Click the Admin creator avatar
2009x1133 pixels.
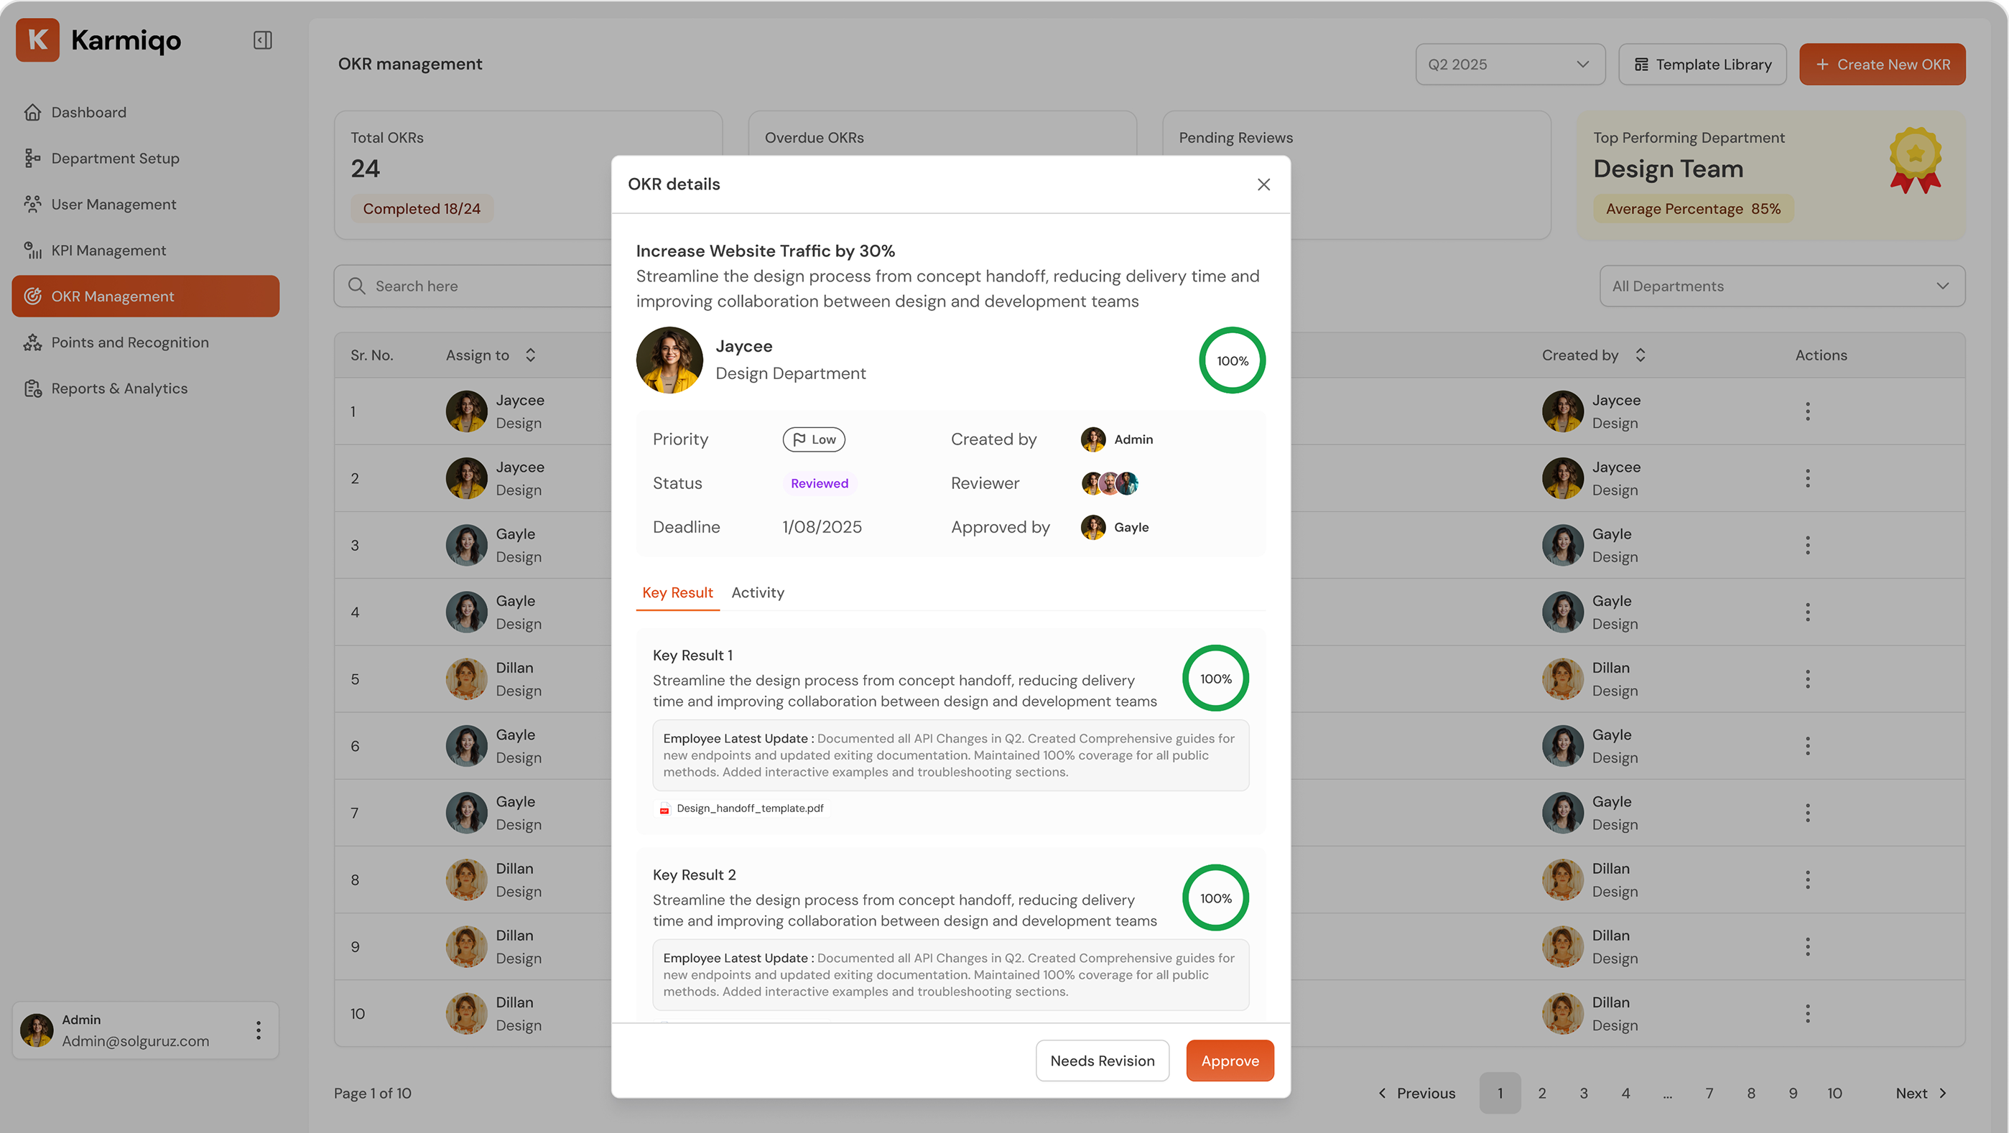(1092, 440)
